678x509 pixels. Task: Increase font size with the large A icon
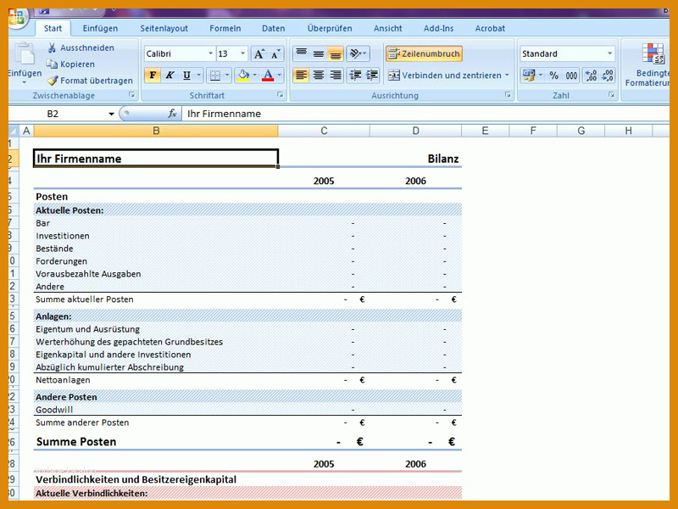coord(259,54)
